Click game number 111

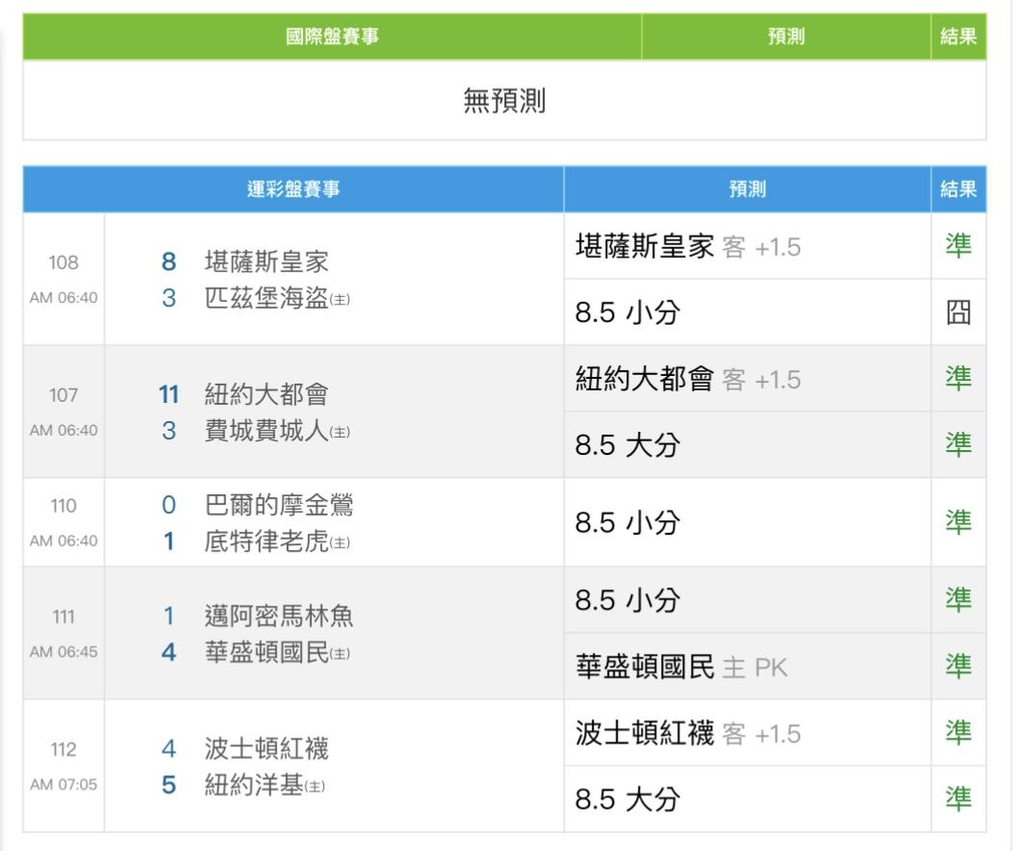tap(64, 616)
